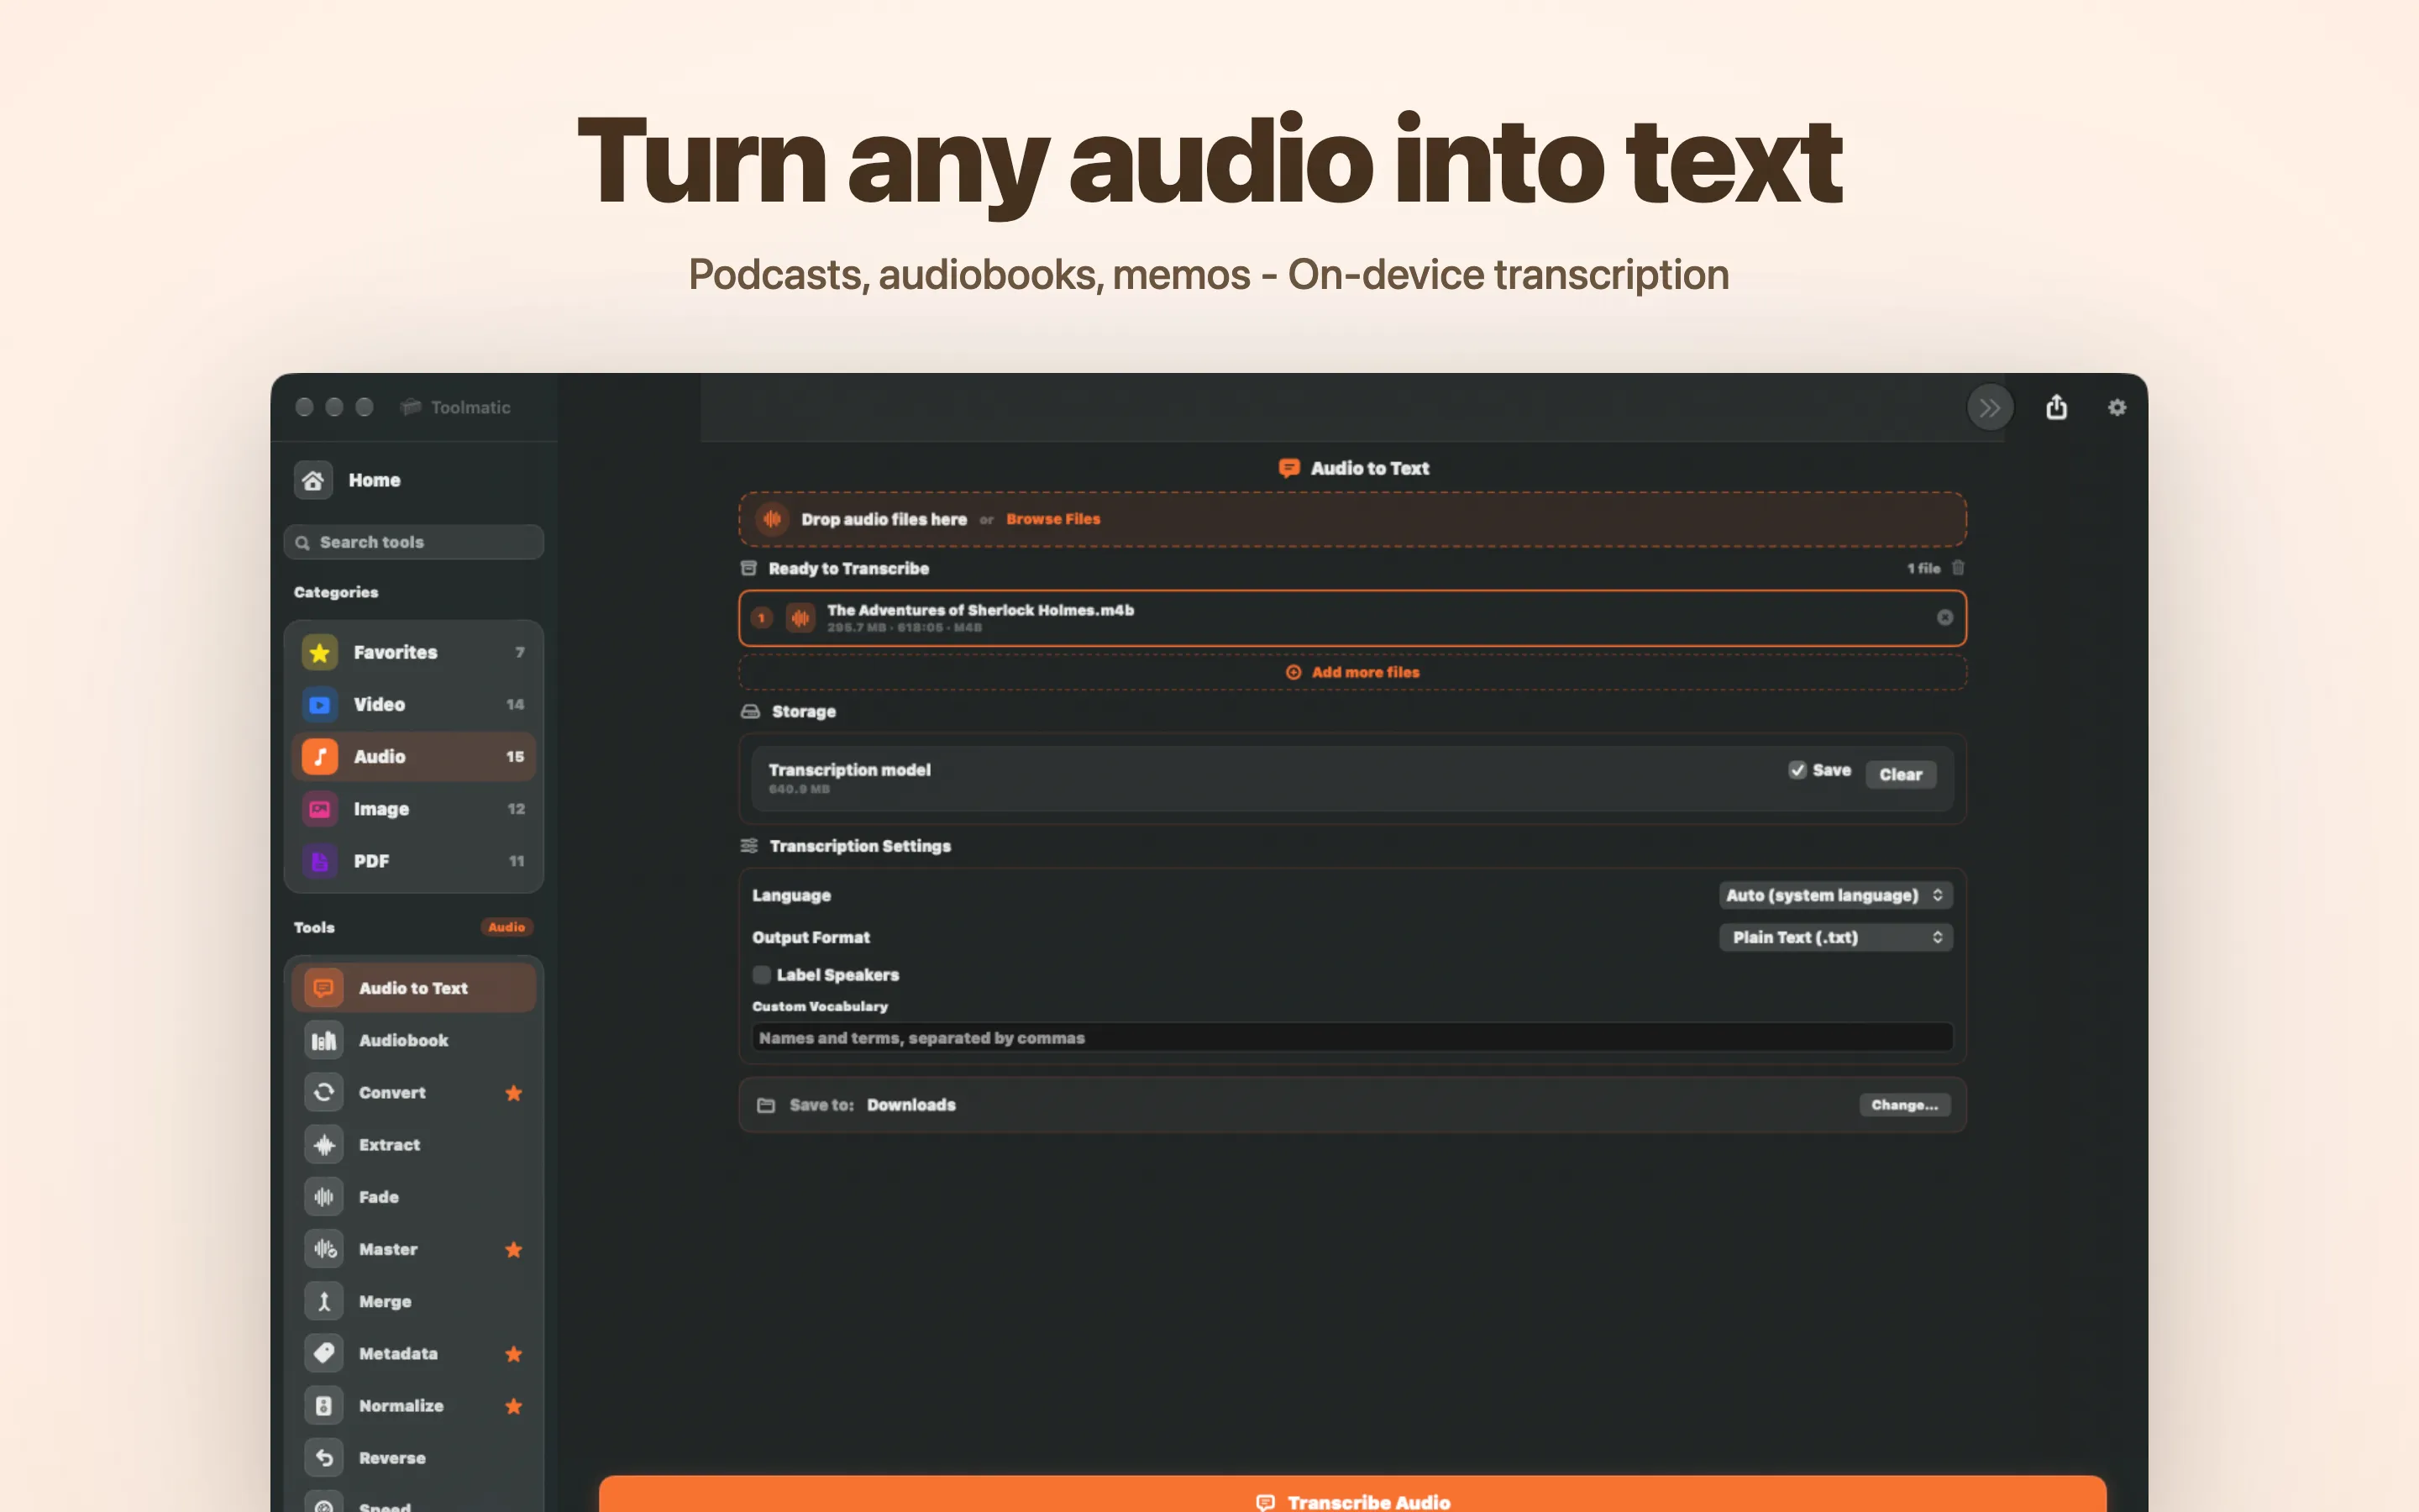Screen dimensions: 2419x1512
Task: Open the Normalize tool
Action: click(414, 1405)
